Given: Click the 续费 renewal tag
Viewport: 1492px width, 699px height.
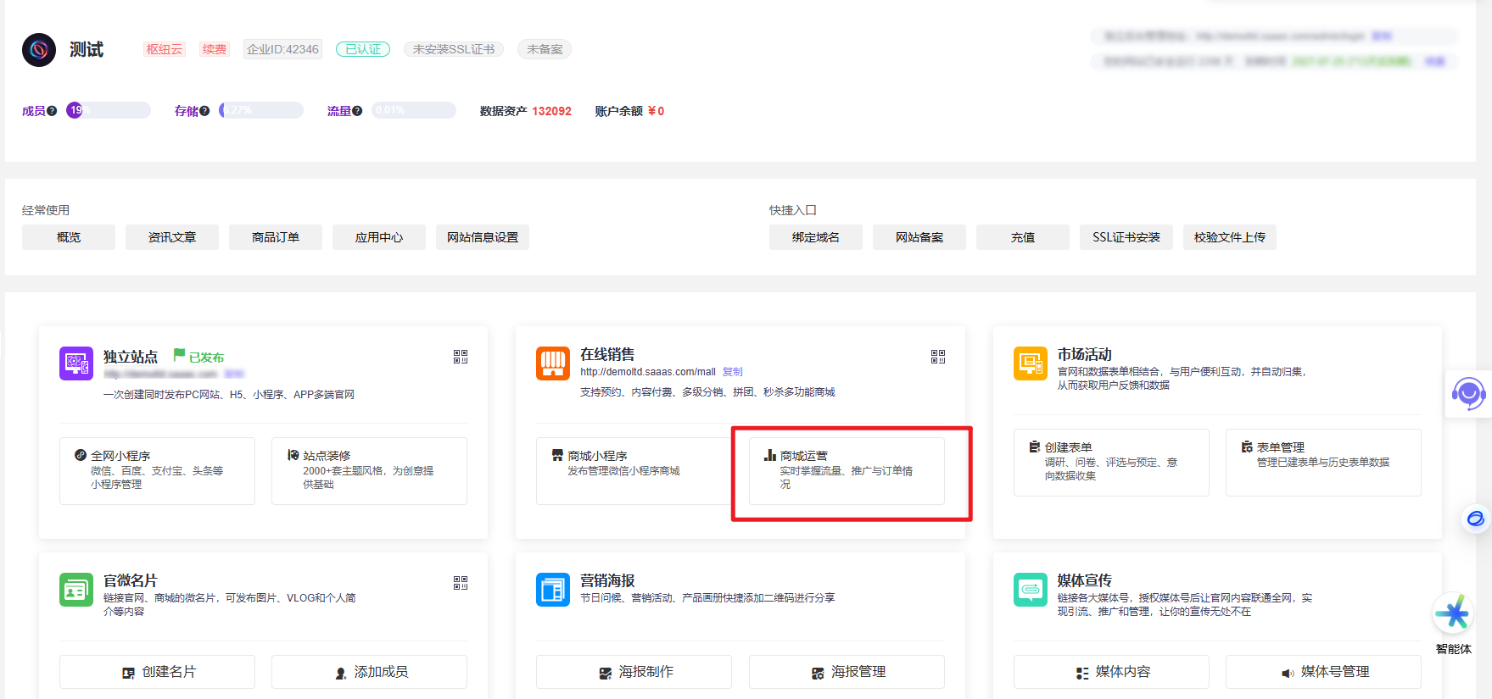Looking at the screenshot, I should click(214, 49).
